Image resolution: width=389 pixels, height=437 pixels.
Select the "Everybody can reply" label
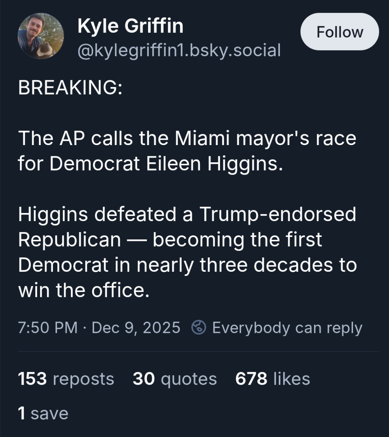(287, 328)
